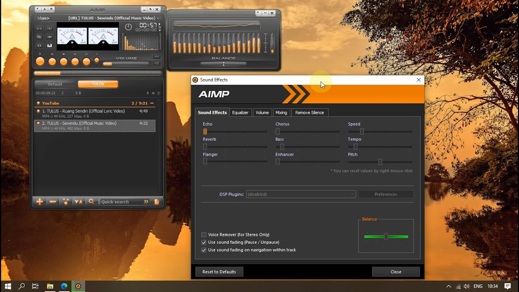Skip to next track in AIMP
This screenshot has height=292, width=519.
86,62
